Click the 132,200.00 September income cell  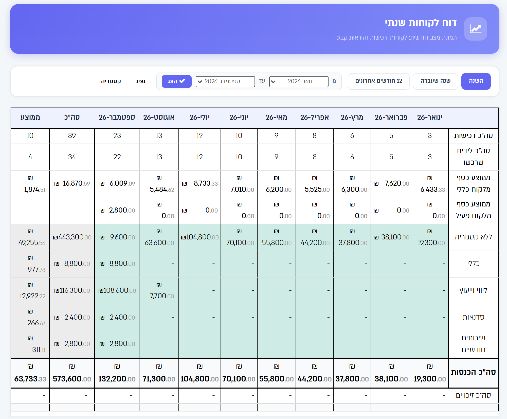coord(117,373)
